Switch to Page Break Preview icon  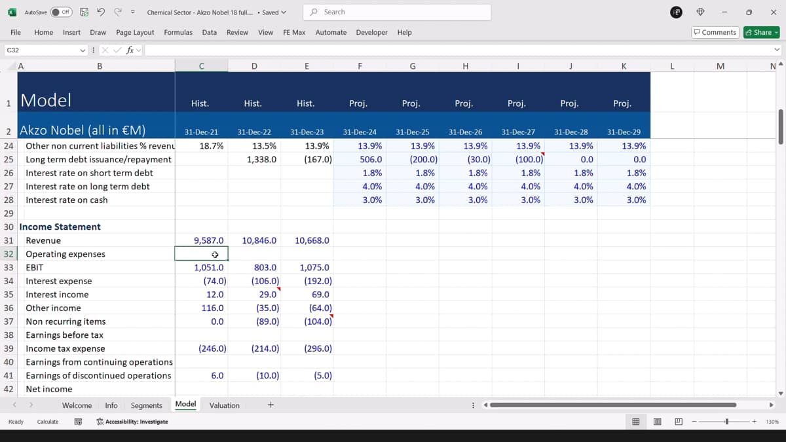[679, 422]
